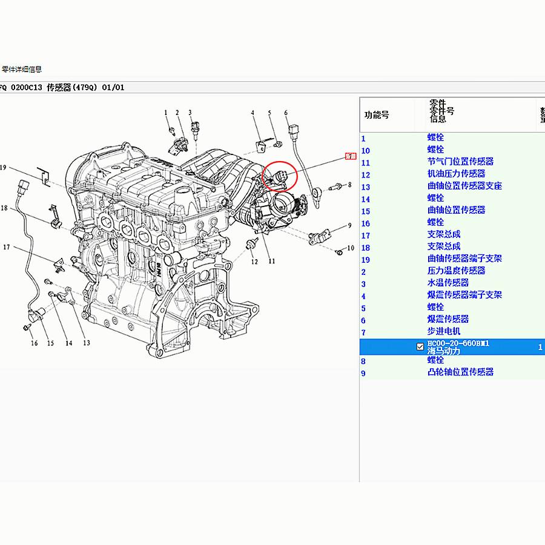Click the bolt drawing near callout 1
Image resolution: width=545 pixels, height=545 pixels.
click(x=172, y=130)
